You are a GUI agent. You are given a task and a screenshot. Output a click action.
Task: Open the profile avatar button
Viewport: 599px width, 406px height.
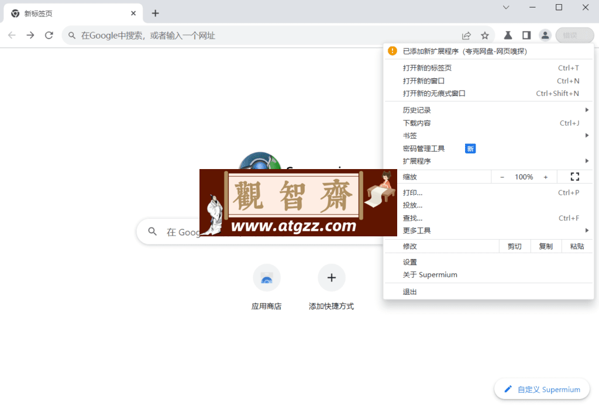point(545,36)
